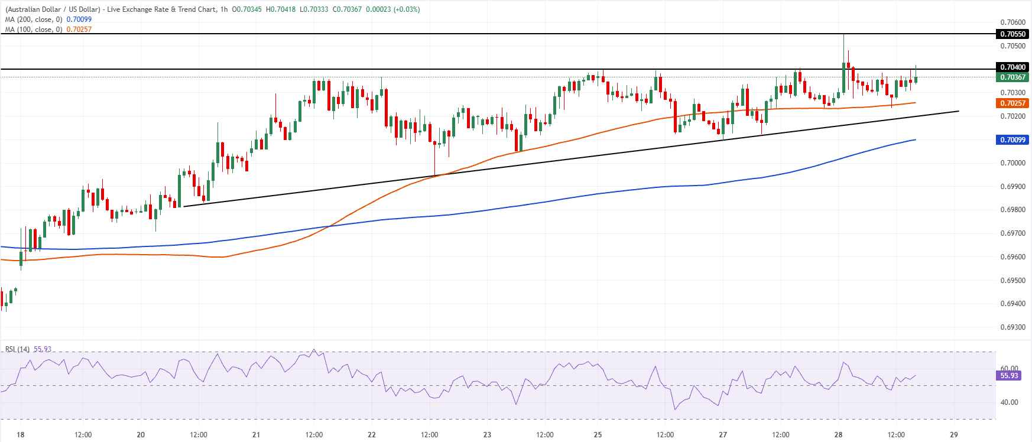This screenshot has width=1032, height=442.
Task: Click the date label 29 on time axis
Action: pyautogui.click(x=954, y=435)
